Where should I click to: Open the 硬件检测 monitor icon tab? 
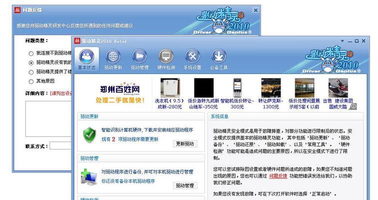tap(166, 59)
